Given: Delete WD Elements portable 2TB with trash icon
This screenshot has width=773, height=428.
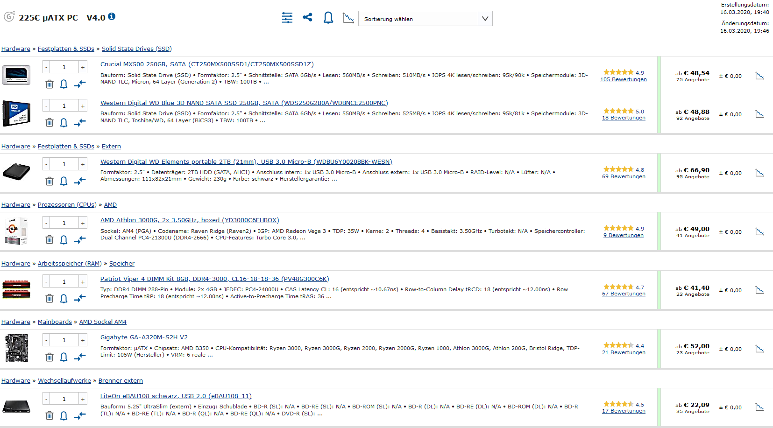Looking at the screenshot, I should coord(50,181).
